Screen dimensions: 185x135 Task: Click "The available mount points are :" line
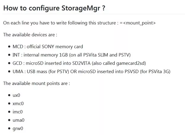36,83
